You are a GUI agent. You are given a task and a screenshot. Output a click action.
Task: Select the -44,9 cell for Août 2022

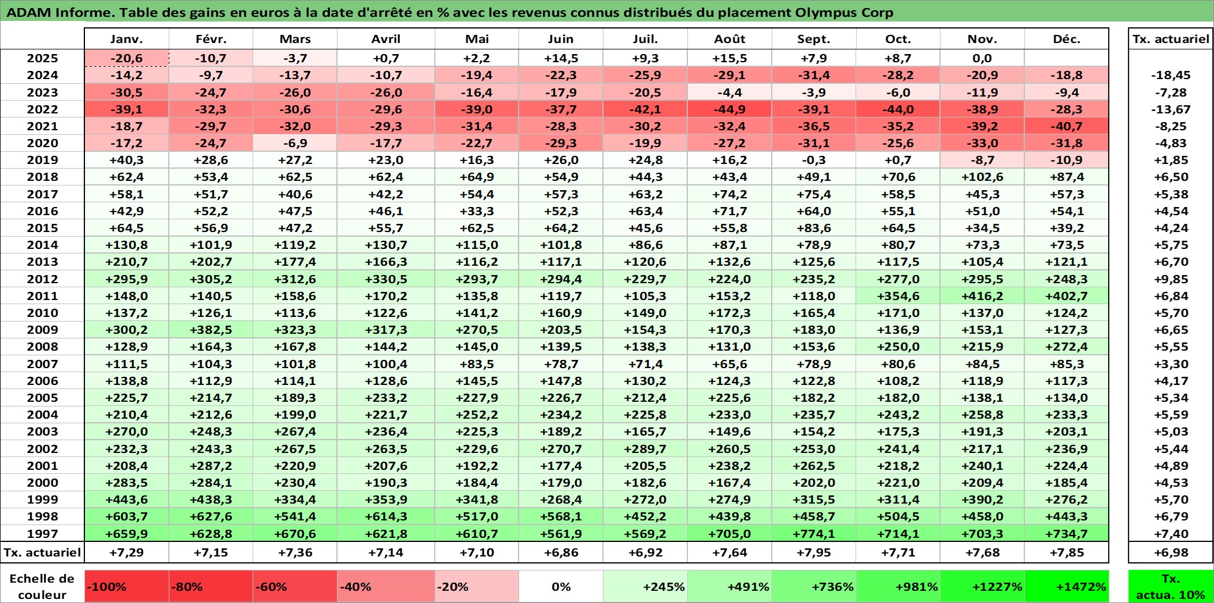(x=730, y=109)
